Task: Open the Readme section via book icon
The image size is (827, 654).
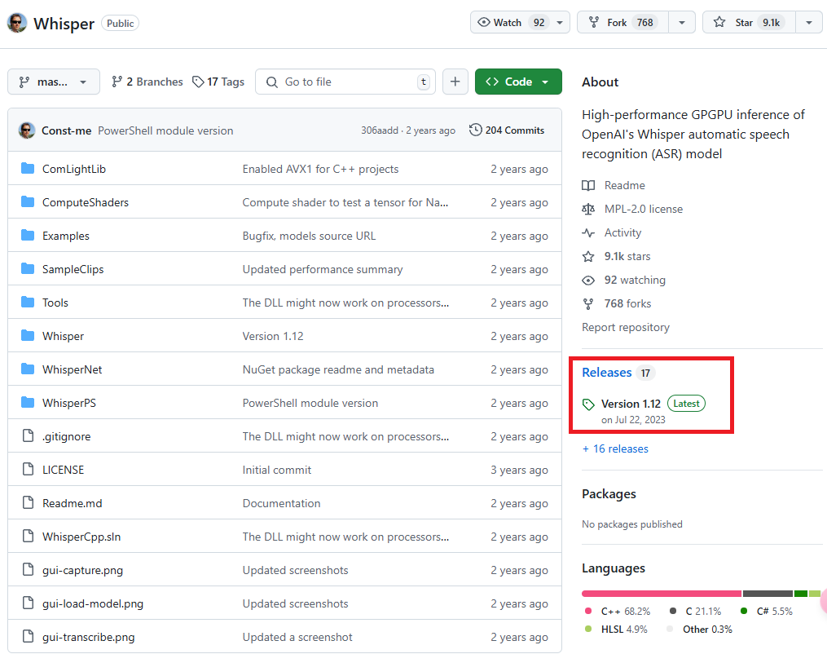Action: [588, 185]
